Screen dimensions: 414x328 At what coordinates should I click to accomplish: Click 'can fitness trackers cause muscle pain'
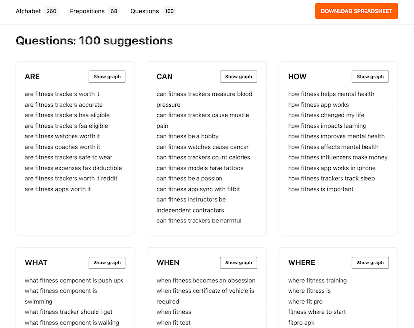[x=203, y=120]
